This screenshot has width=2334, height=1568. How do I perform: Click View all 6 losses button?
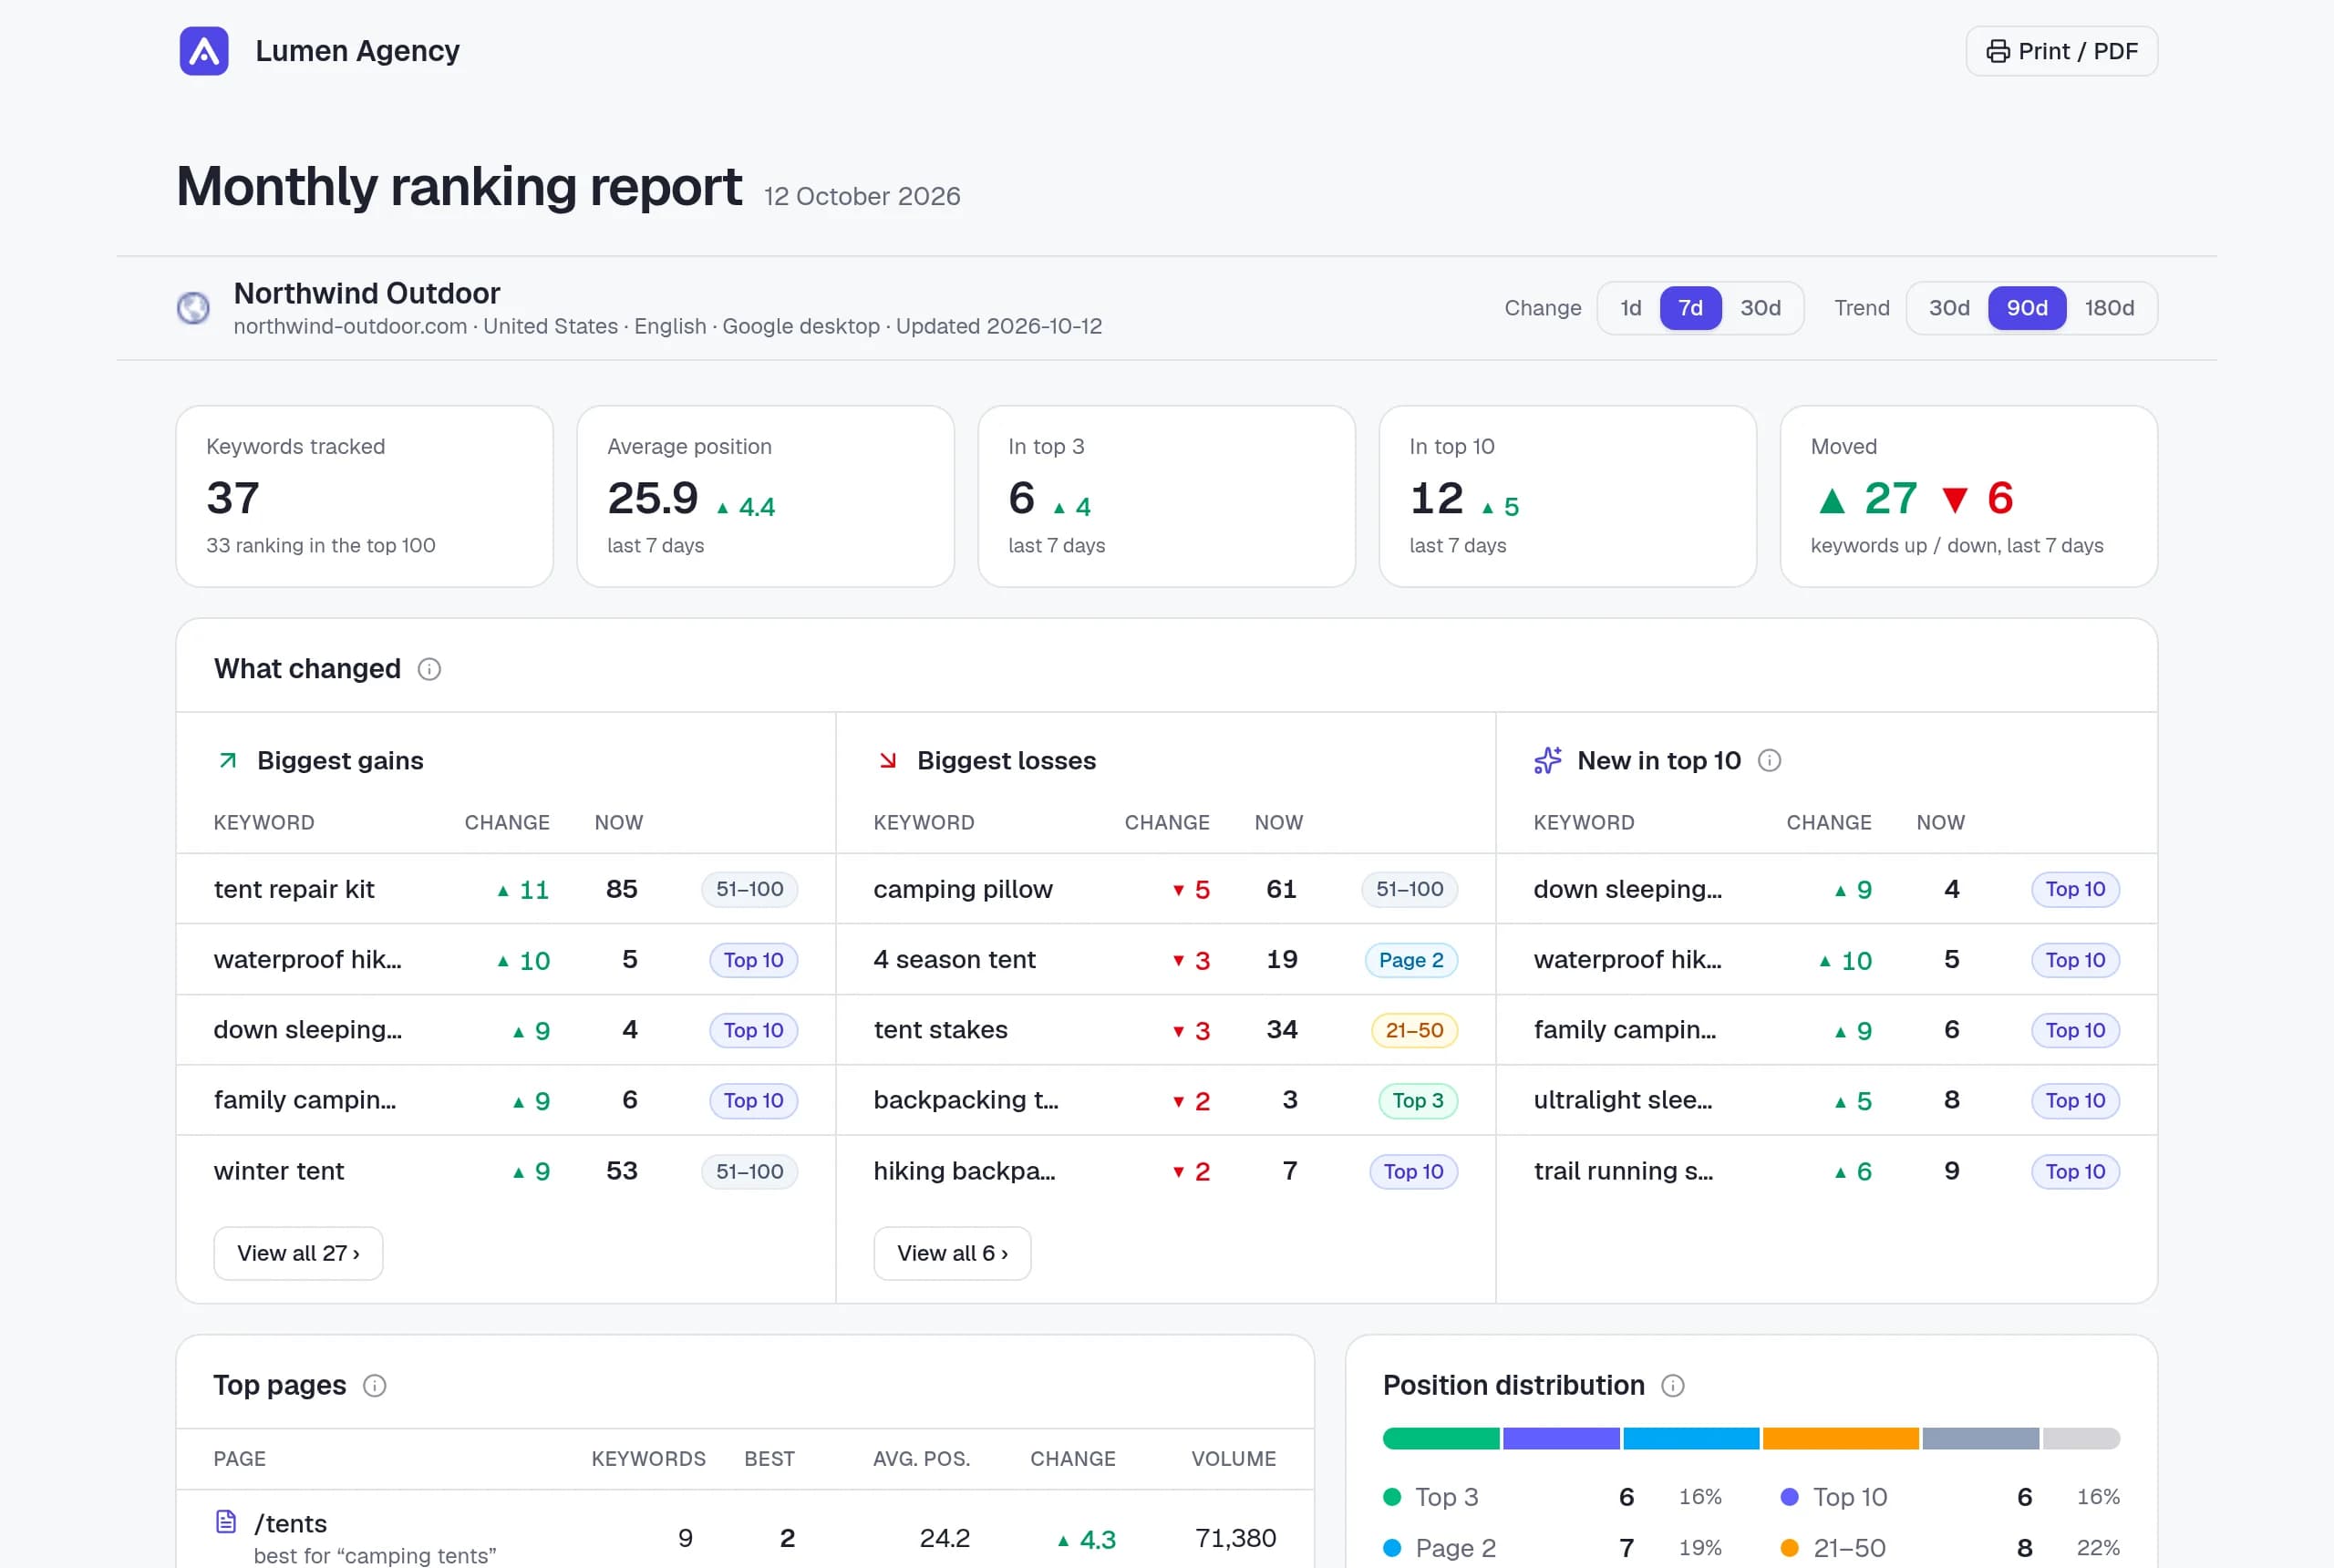point(952,1253)
